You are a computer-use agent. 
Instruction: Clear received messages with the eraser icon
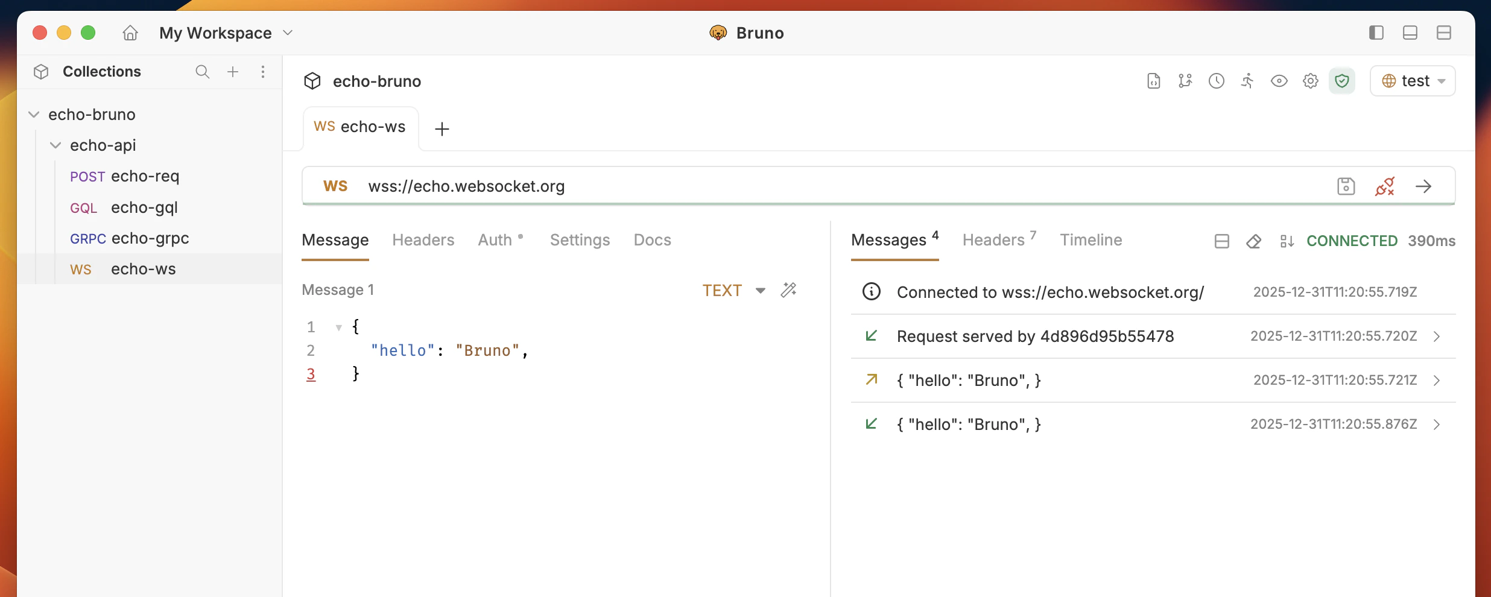pos(1254,241)
